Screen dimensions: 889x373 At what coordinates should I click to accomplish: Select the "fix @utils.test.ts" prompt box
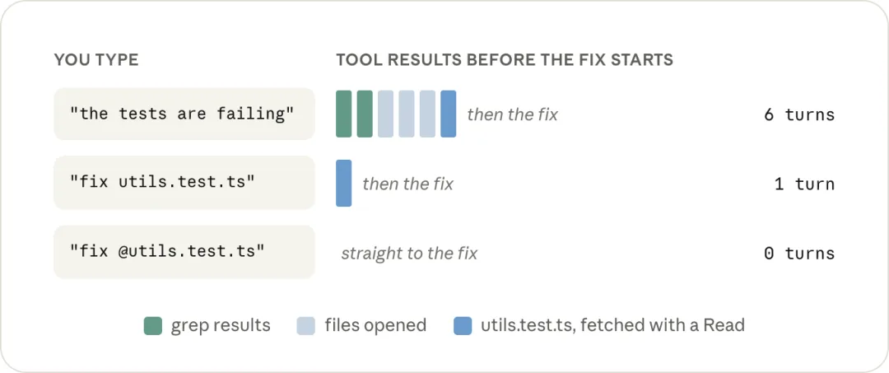click(x=184, y=252)
